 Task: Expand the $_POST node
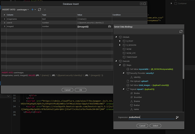coord(120,41)
